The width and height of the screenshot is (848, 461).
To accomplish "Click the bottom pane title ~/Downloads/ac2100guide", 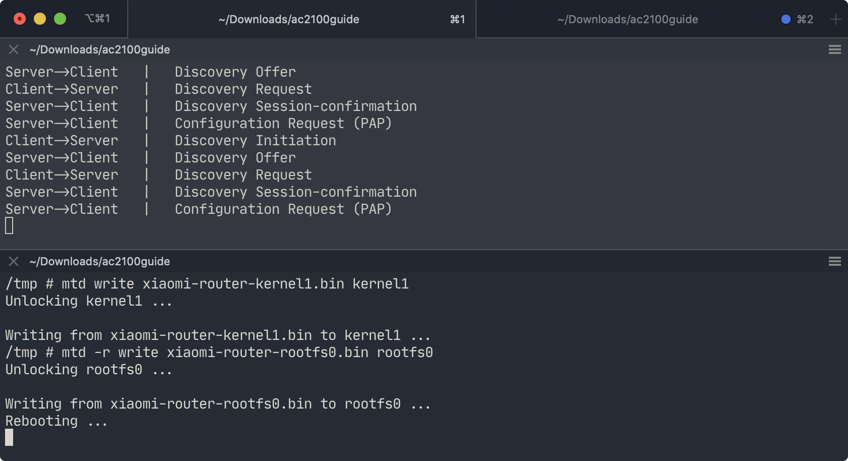I will click(x=100, y=261).
